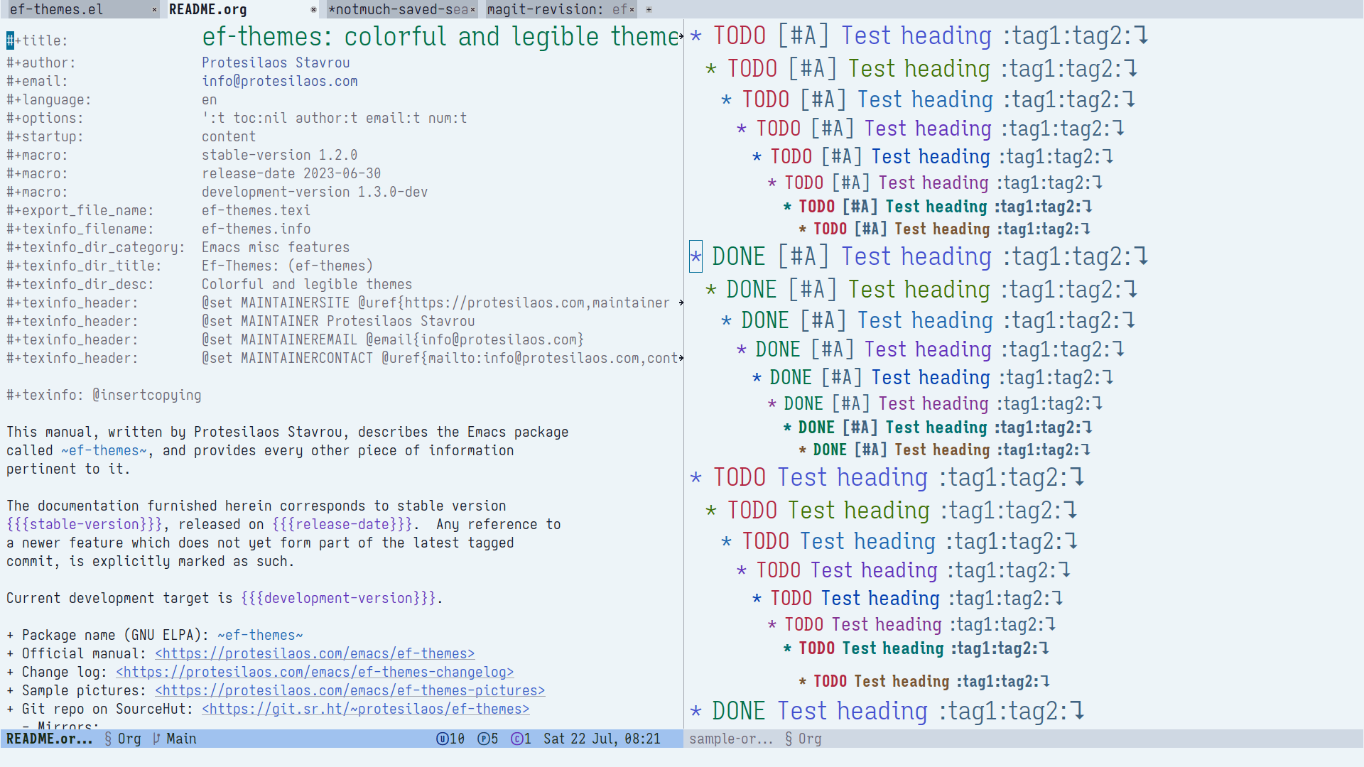Click the stable-version 1.2.0 macro definition
The width and height of the screenshot is (1364, 767).
pos(280,155)
